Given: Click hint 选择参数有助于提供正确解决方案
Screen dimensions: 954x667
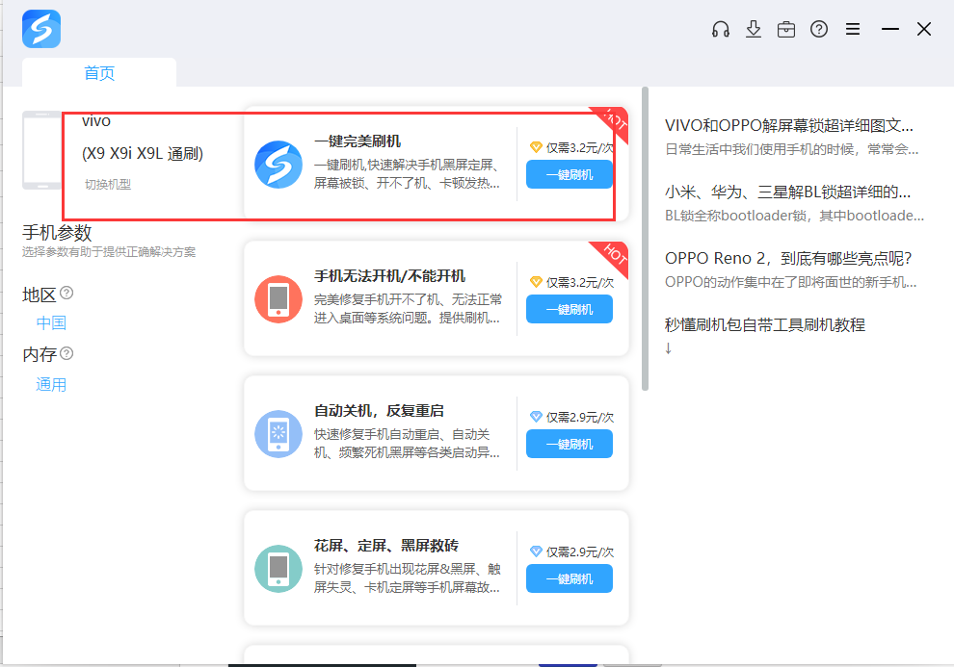Looking at the screenshot, I should coord(109,251).
